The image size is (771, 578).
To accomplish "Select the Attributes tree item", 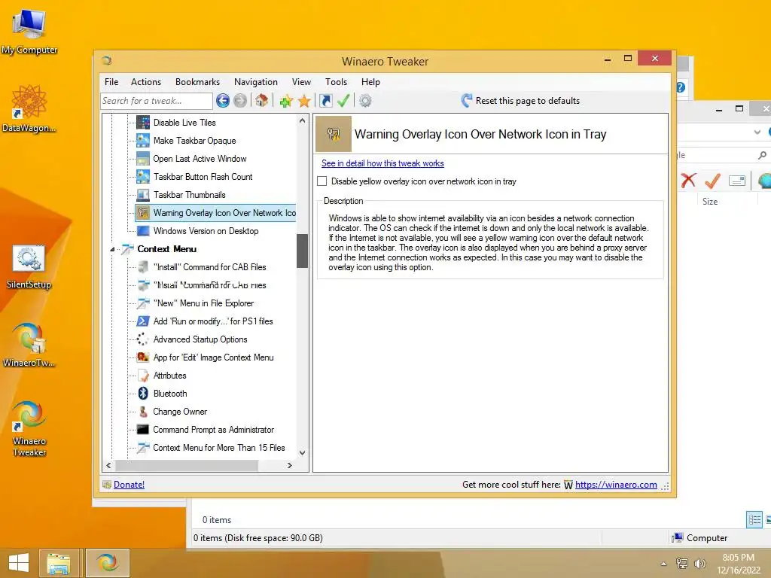I will click(x=169, y=376).
